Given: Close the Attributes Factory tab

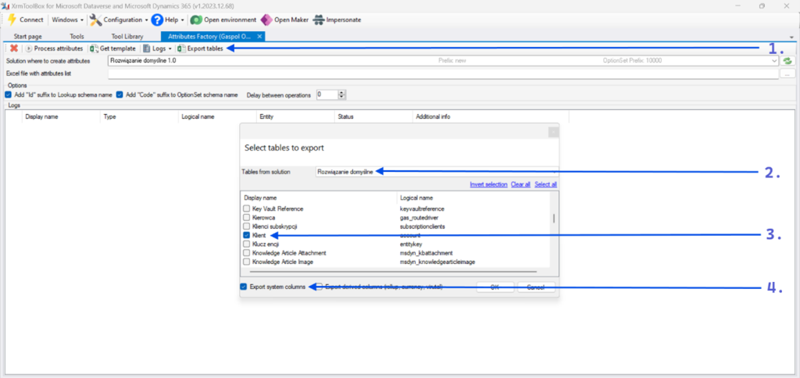Looking at the screenshot, I should coord(259,36).
